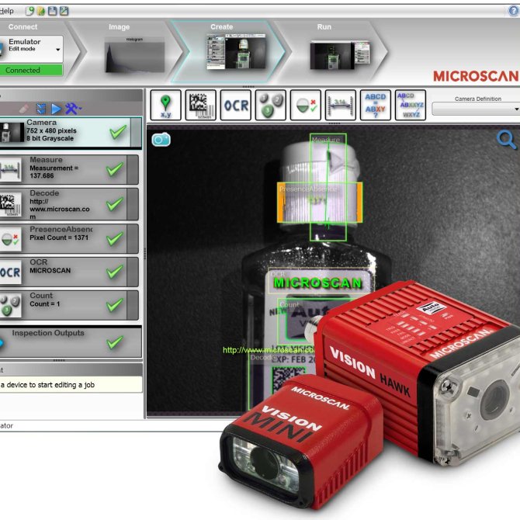Click the Save As disk icon
Image resolution: width=520 pixels, height=520 pixels.
[64, 11]
